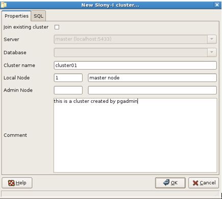222x199 pixels.
Task: Select the Properties tab
Action: [x=16, y=16]
